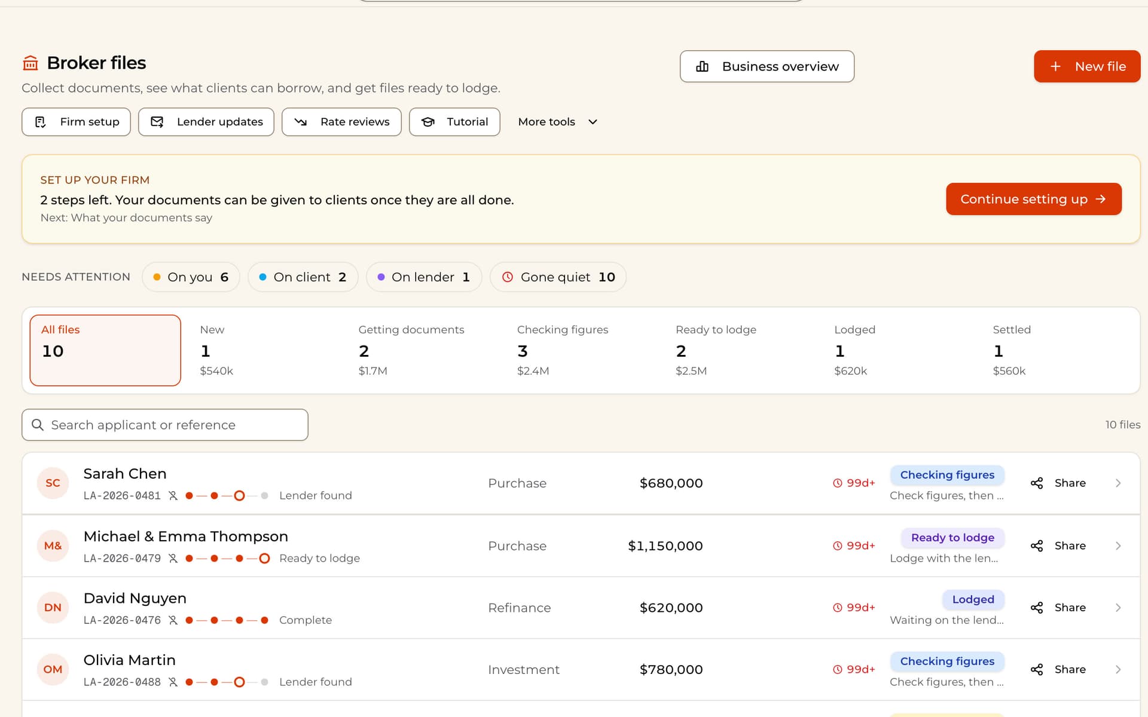Open Sarah Chen row chevron
Image resolution: width=1148 pixels, height=717 pixels.
[1118, 483]
